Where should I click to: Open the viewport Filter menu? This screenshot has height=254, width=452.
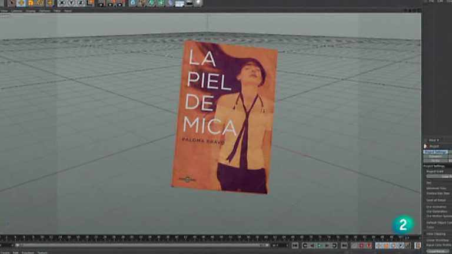tap(56, 11)
